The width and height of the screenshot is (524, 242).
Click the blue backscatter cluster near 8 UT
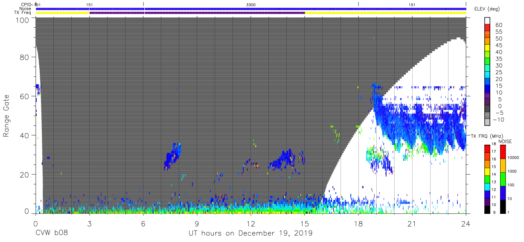coord(173,156)
